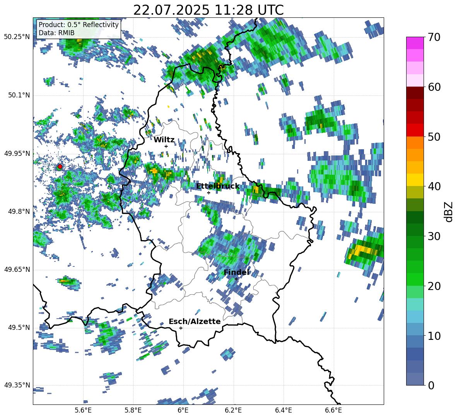Click the red radar site marker
458x418 pixels.
[60, 167]
